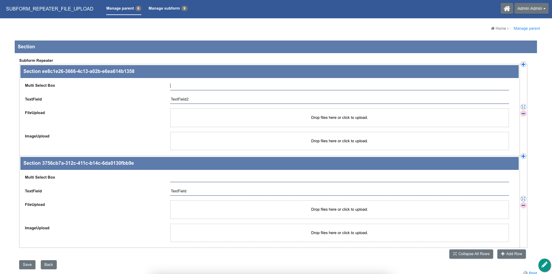Click SUBFORM_REPEATER_FILE_UPLOAD app title

pos(50,9)
